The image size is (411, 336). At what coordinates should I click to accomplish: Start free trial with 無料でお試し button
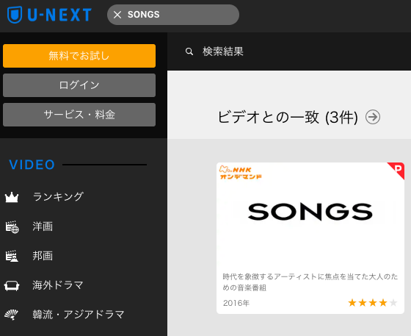(x=79, y=56)
